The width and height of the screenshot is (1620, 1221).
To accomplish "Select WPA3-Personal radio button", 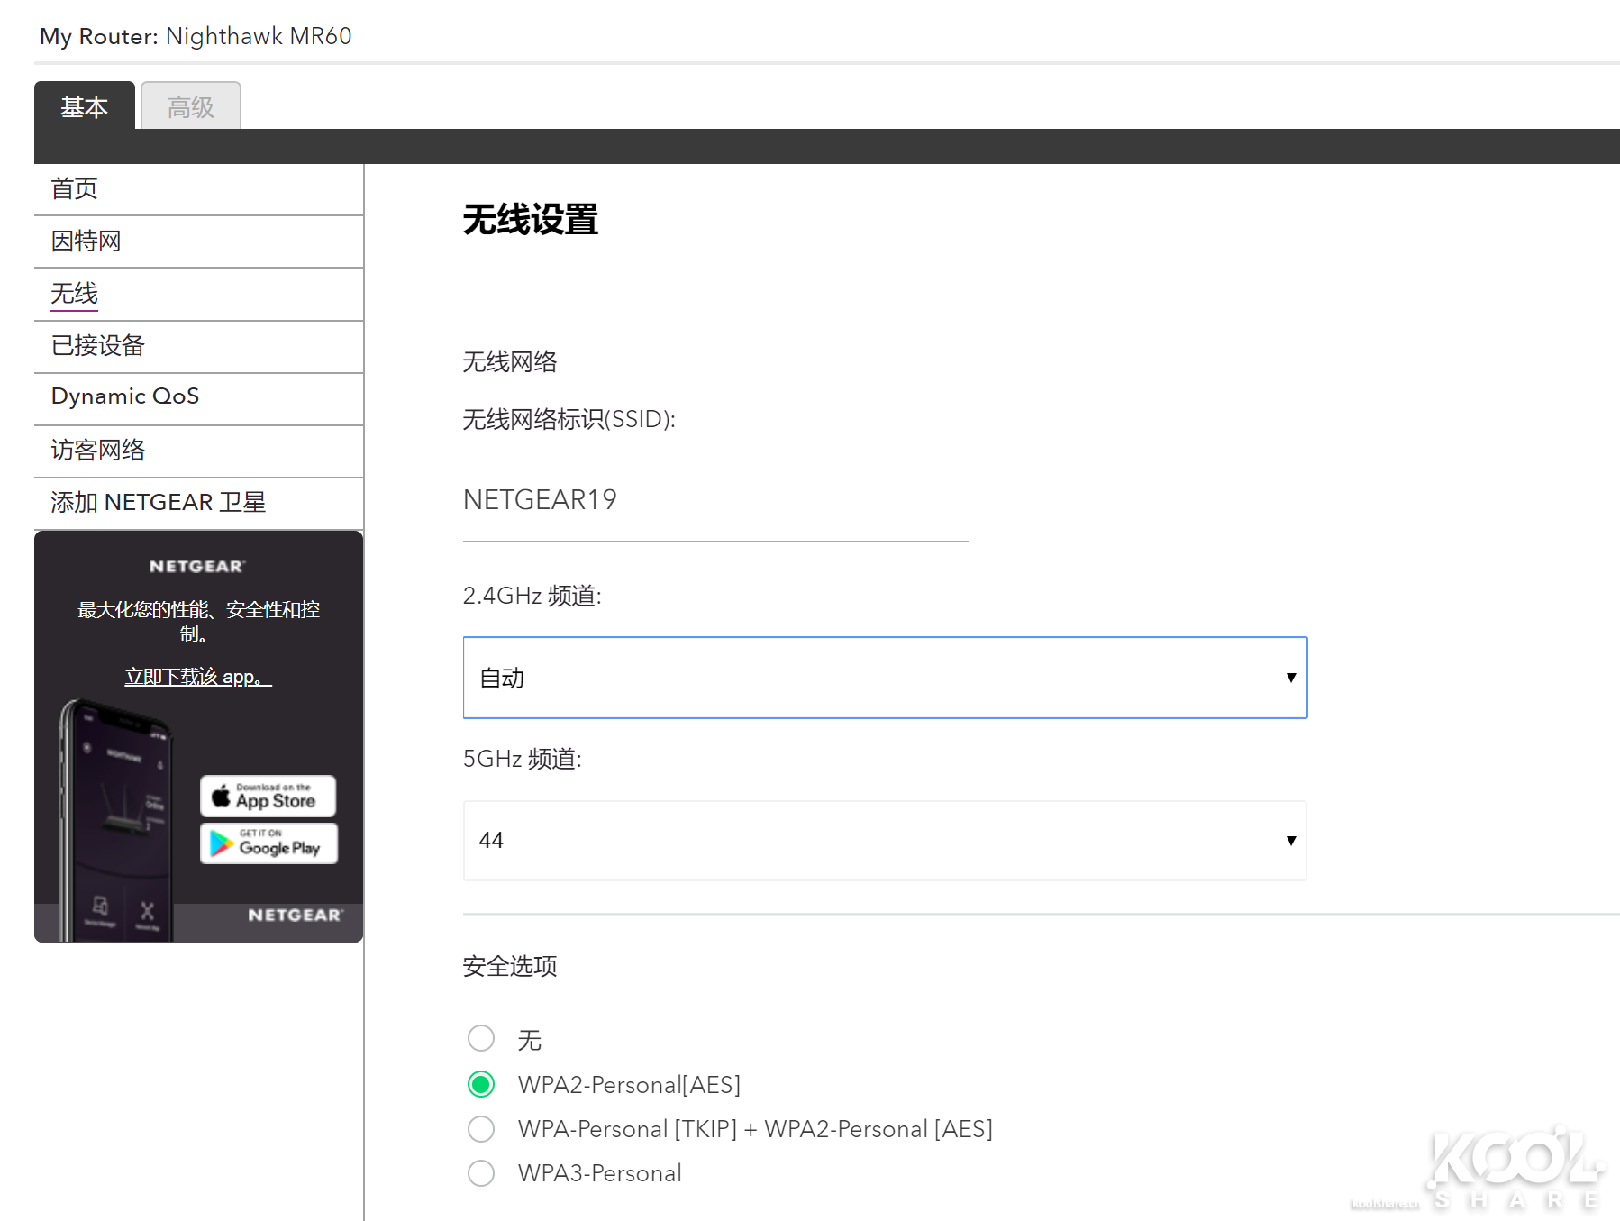I will click(x=481, y=1173).
